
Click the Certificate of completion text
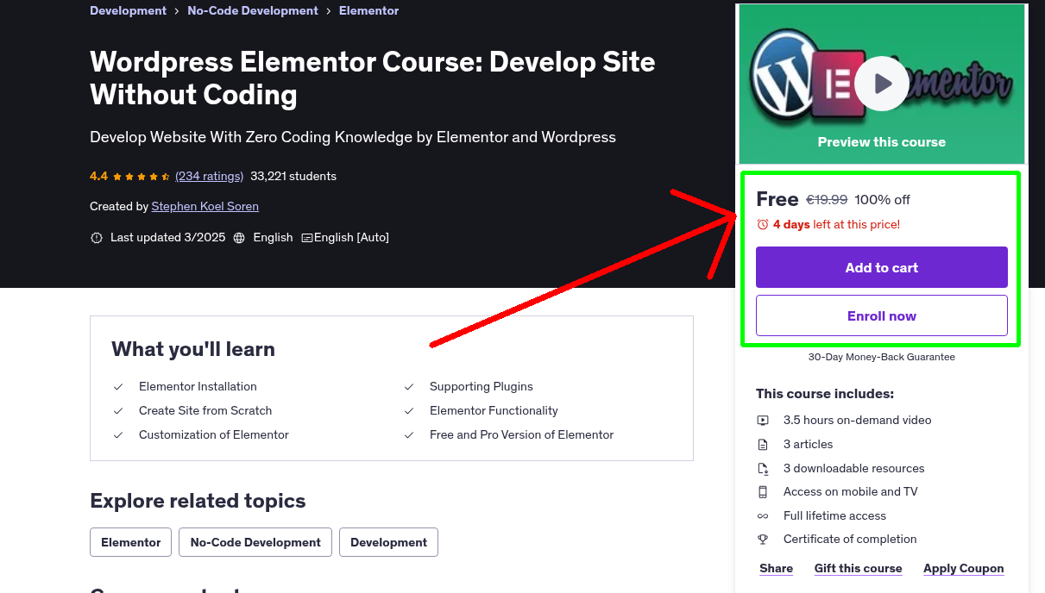(x=850, y=540)
